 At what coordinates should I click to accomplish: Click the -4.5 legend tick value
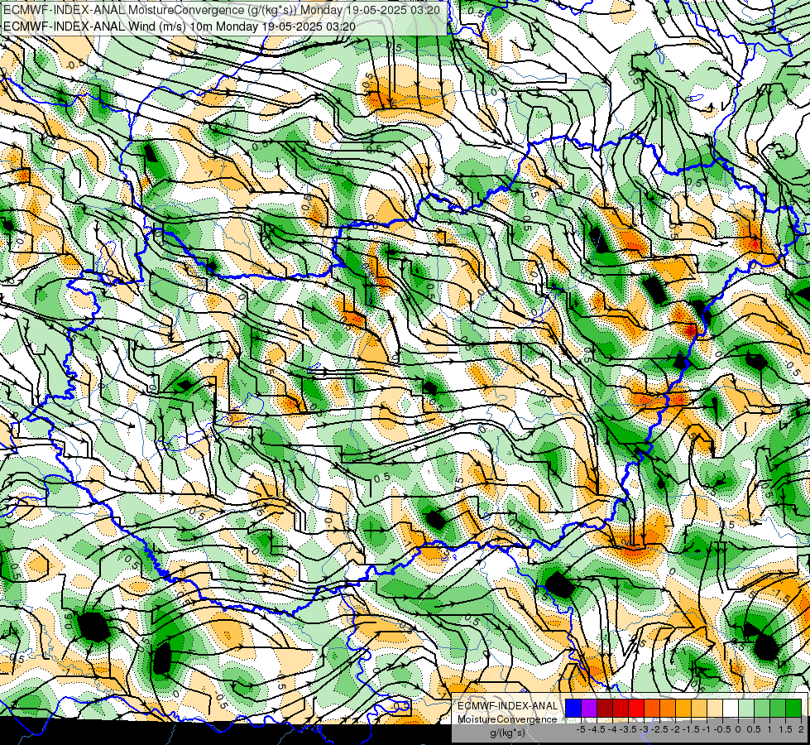pos(597,729)
